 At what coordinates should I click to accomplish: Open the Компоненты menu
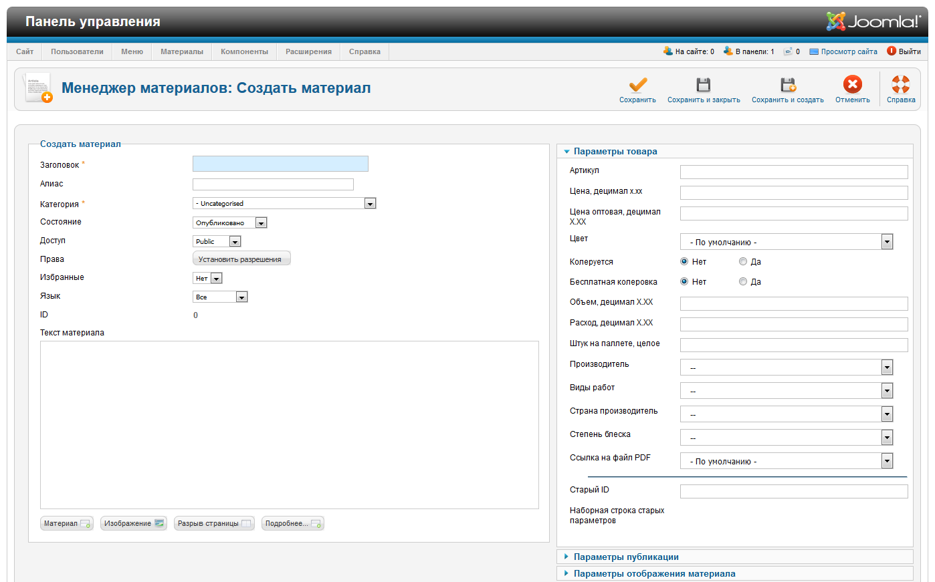pyautogui.click(x=244, y=51)
